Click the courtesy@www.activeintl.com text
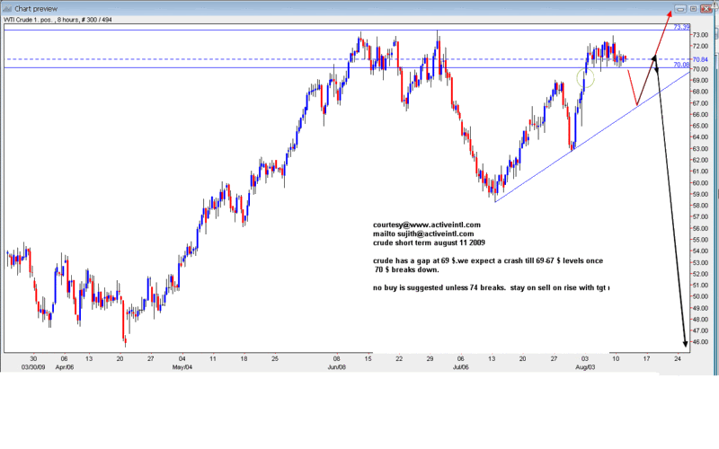 pyautogui.click(x=426, y=225)
